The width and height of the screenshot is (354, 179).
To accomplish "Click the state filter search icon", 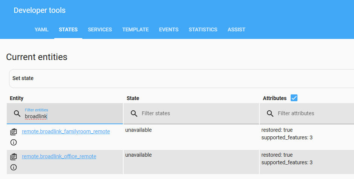I will click(x=134, y=113).
